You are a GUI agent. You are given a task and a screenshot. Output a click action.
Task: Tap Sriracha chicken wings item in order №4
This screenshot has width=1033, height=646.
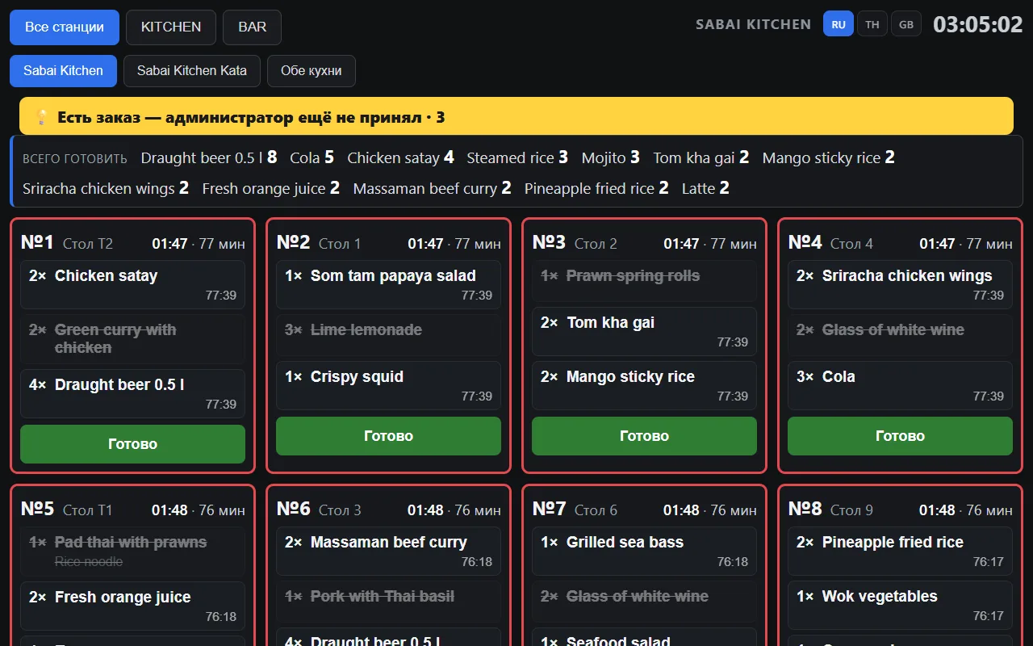[x=900, y=284]
